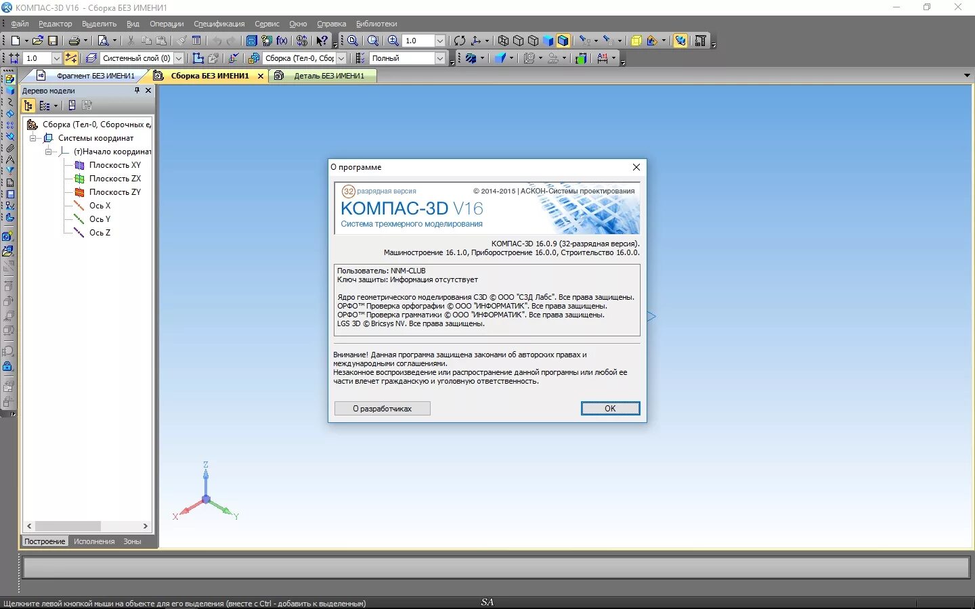Click the Surfaces icon in left sidebar
This screenshot has width=975, height=609.
coord(10,114)
